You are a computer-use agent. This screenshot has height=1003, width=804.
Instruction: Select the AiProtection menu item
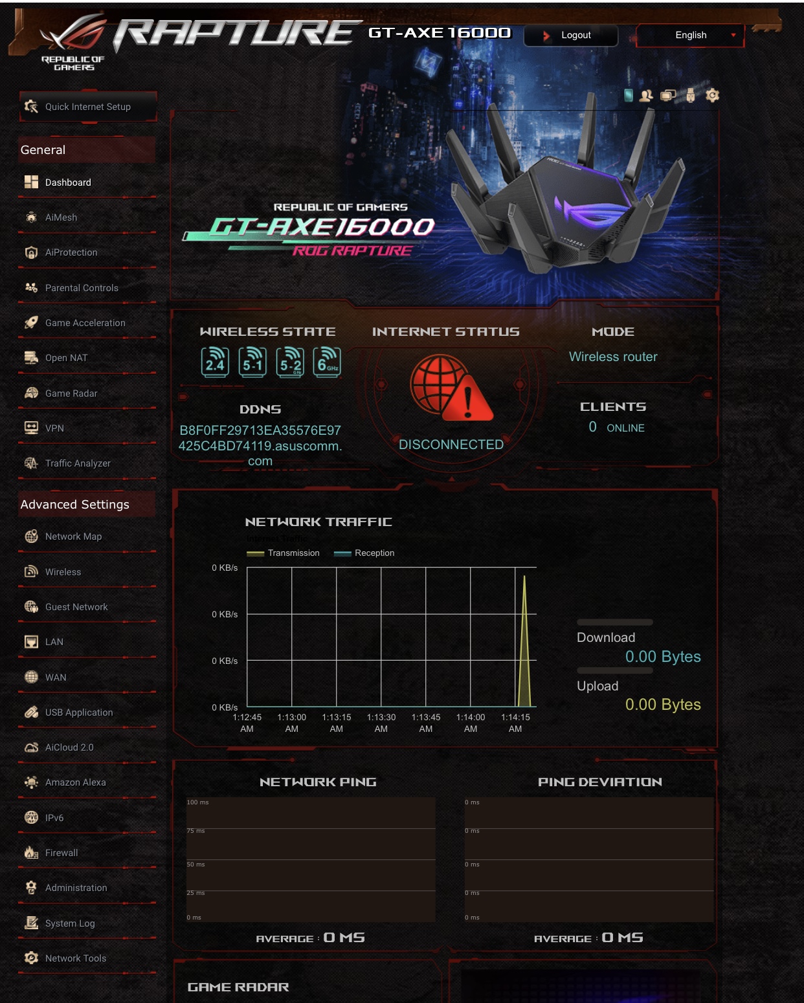click(x=71, y=252)
